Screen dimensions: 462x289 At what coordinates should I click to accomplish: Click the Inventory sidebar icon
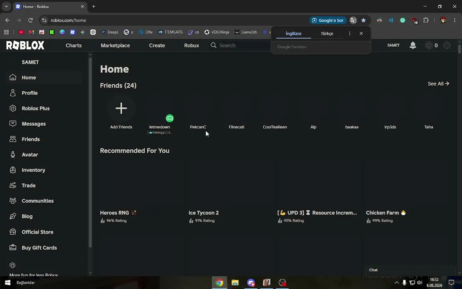tap(13, 170)
